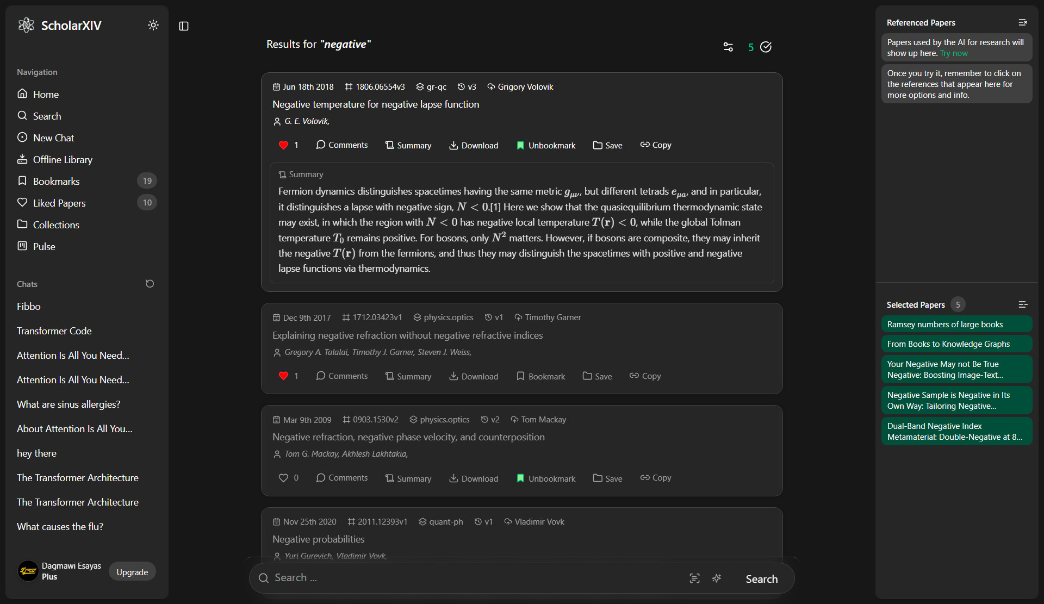Unbookmark the Negative phase velocity paper
1044x604 pixels.
coord(545,478)
